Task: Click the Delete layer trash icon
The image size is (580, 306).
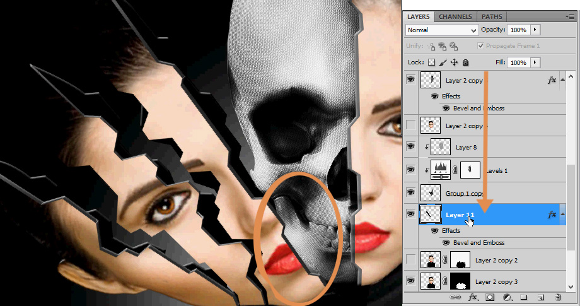Action: 559,297
